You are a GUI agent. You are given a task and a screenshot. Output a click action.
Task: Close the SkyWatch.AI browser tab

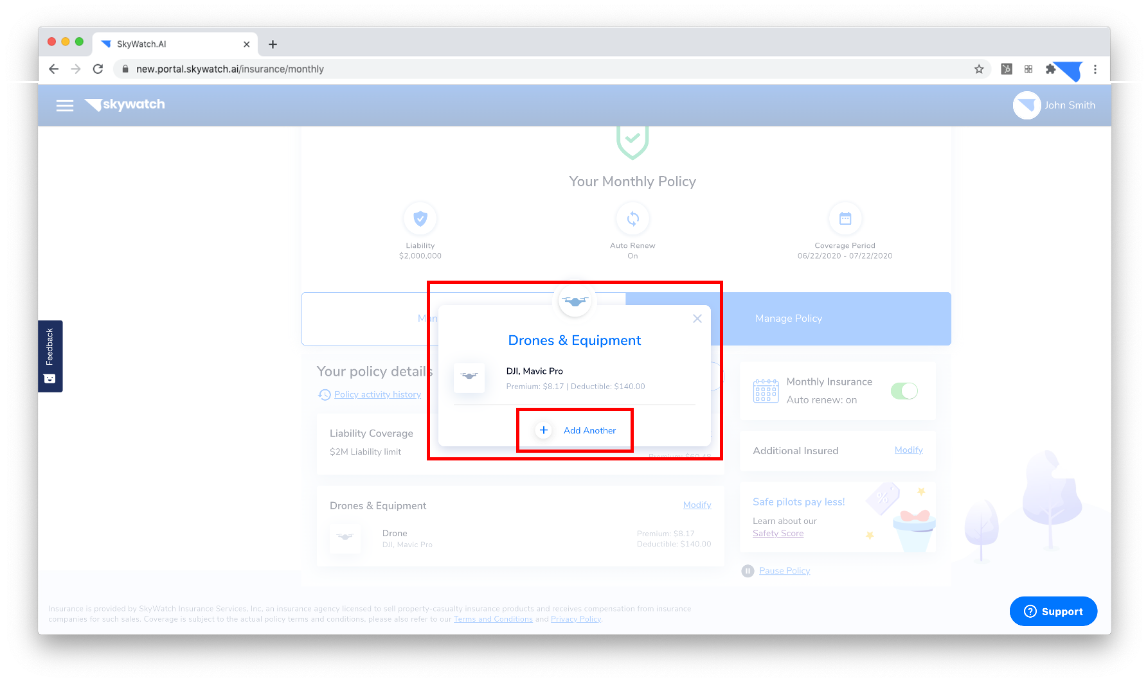247,44
